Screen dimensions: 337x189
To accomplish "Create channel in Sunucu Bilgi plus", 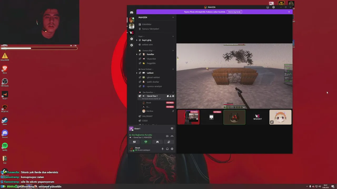I will 173,51.
